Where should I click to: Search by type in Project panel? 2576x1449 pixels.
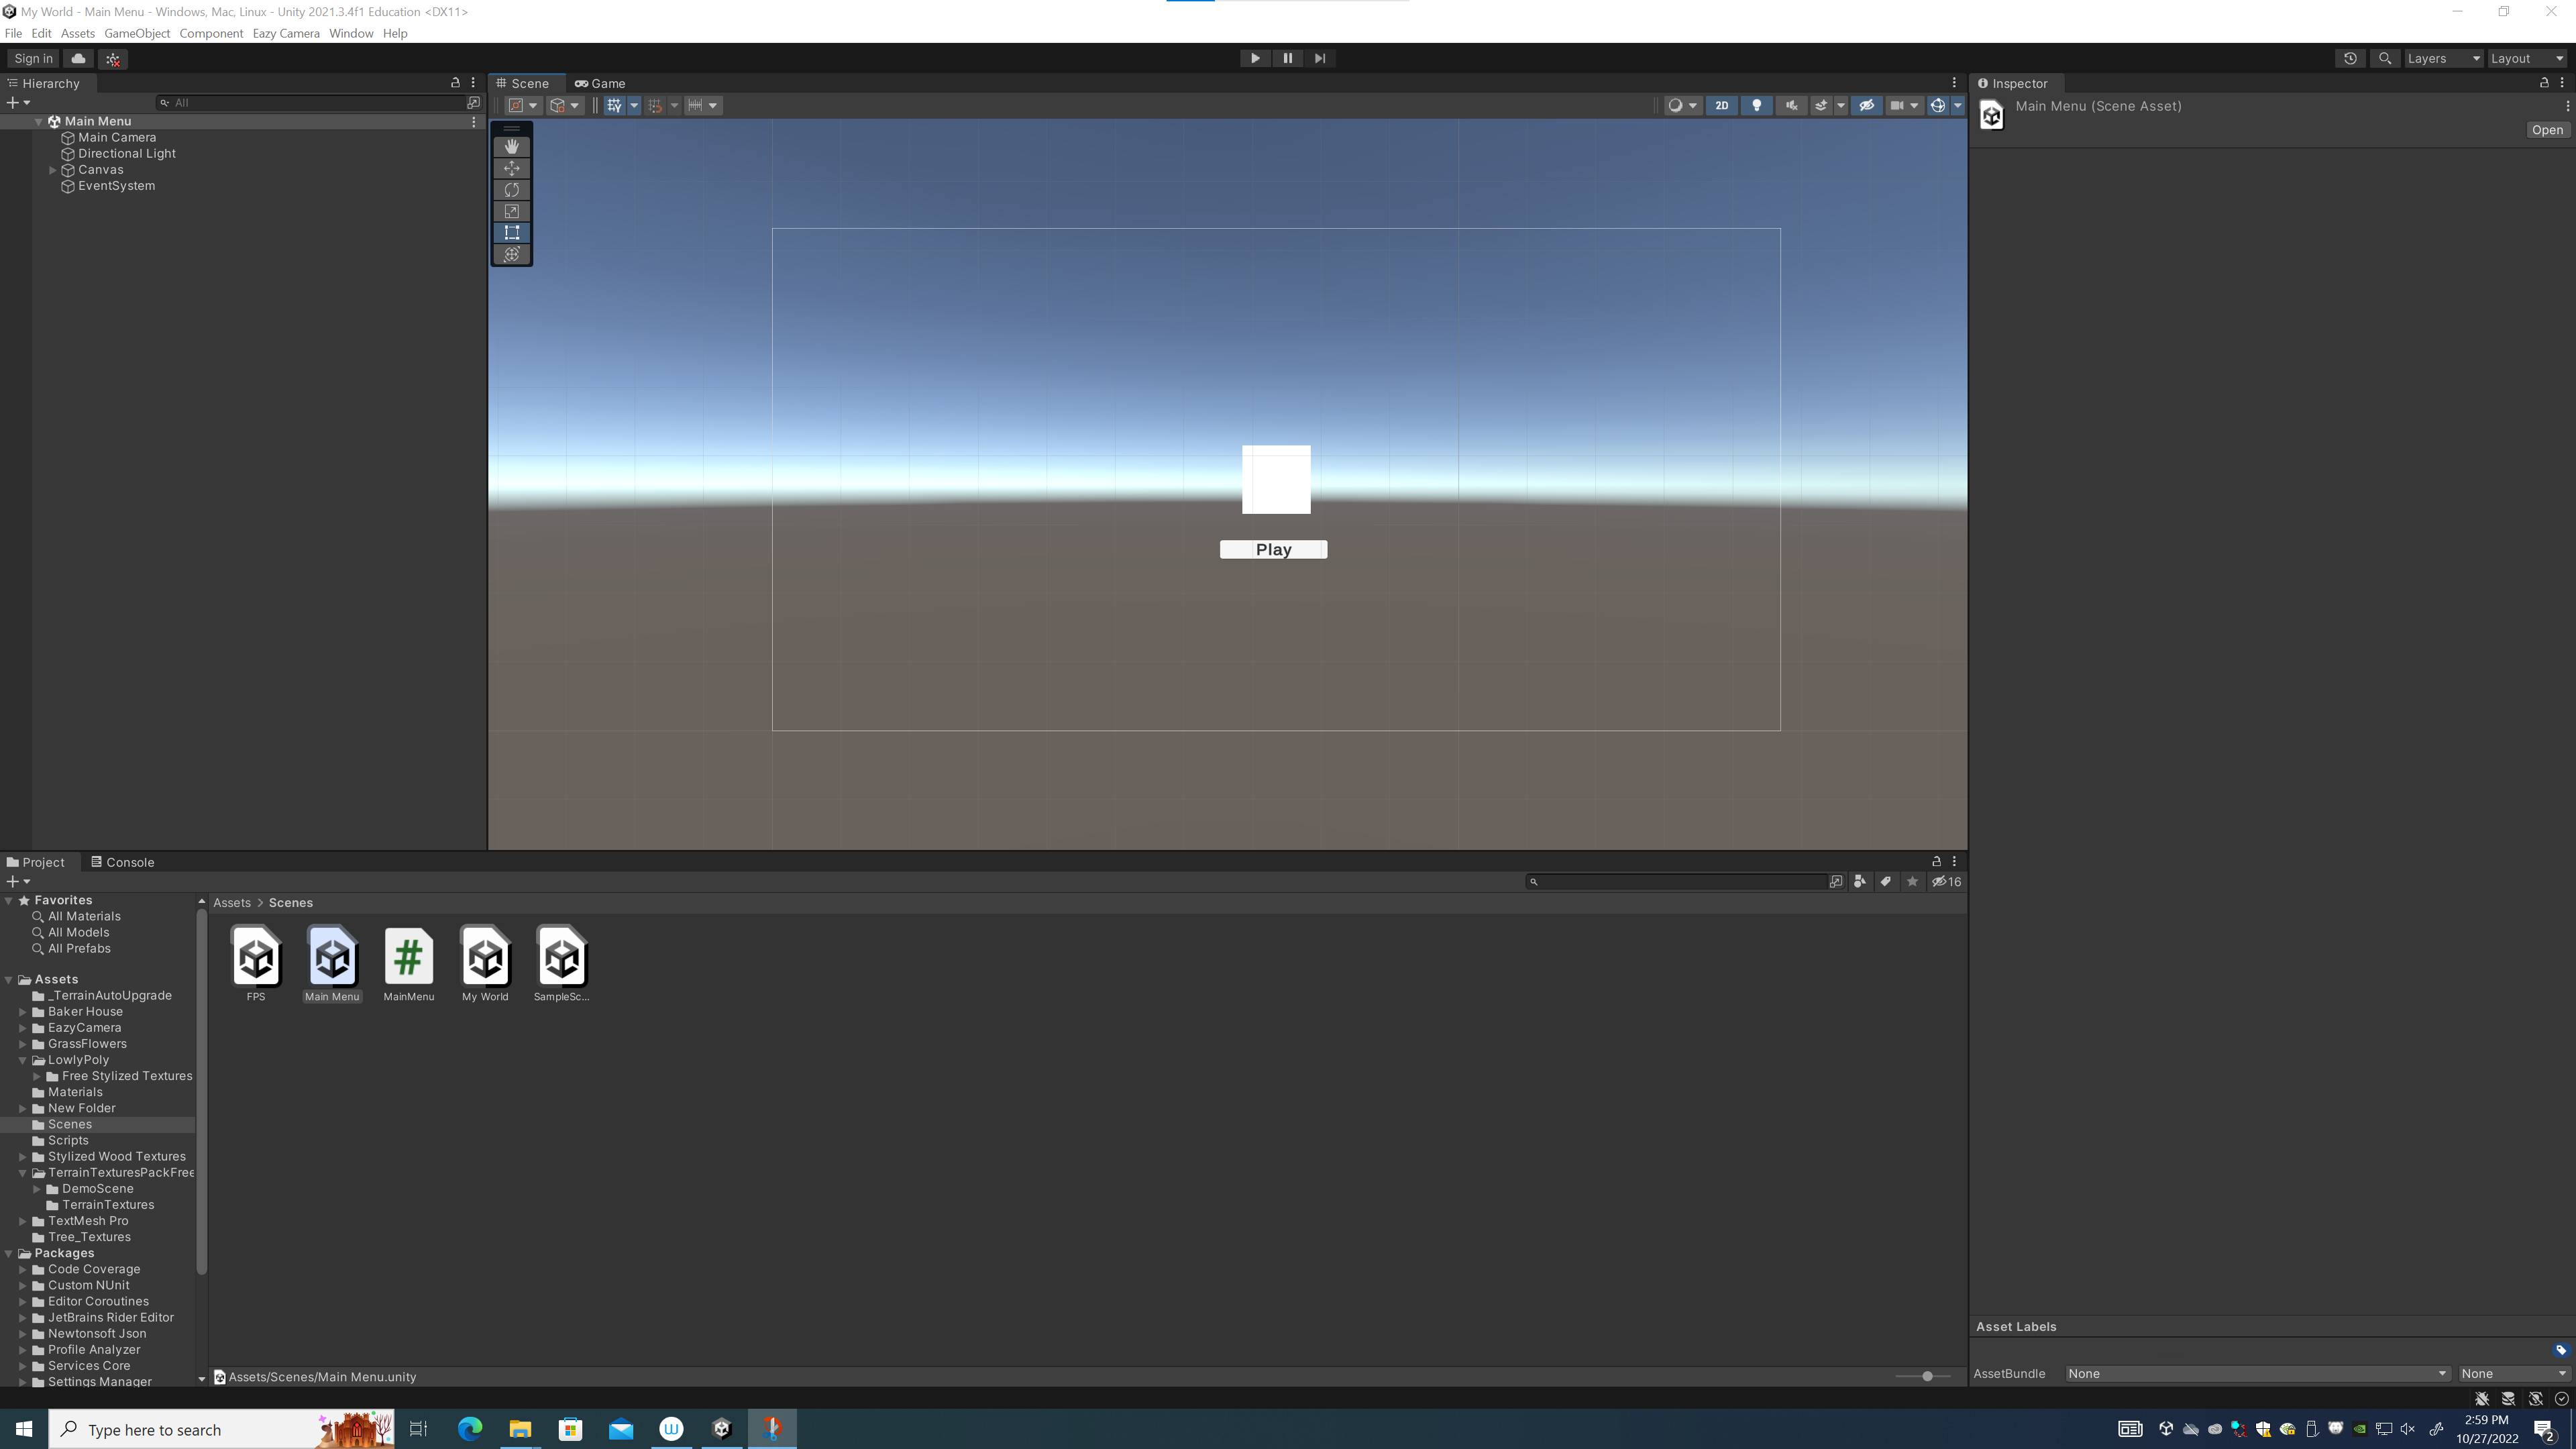coord(1859,881)
